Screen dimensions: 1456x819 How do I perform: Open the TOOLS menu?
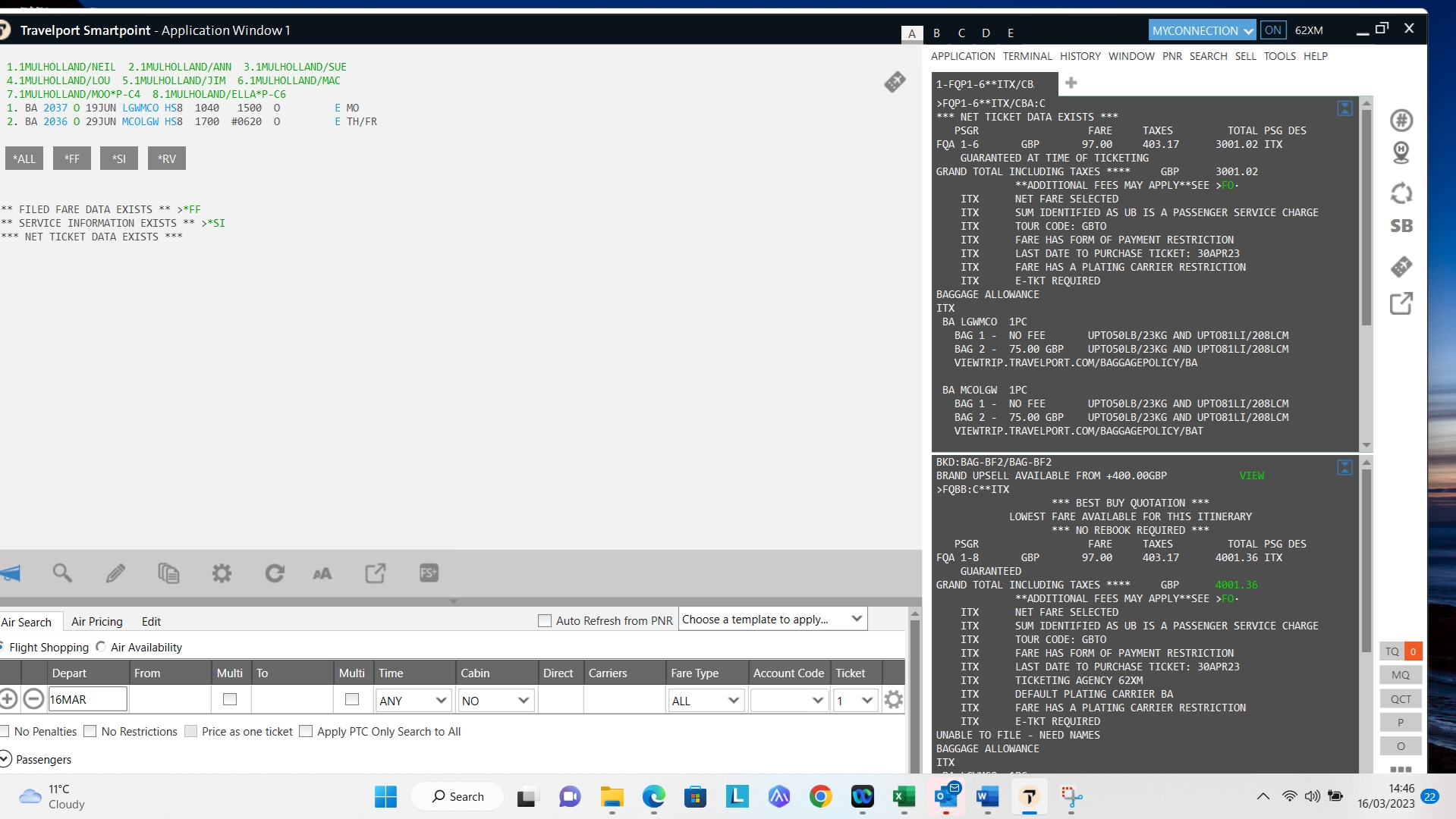click(x=1279, y=56)
